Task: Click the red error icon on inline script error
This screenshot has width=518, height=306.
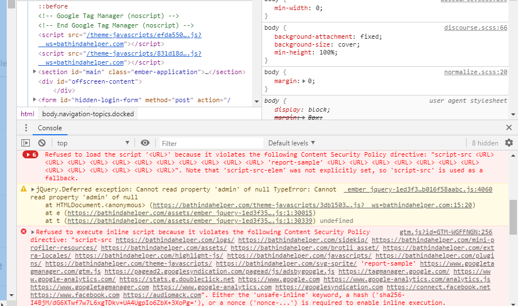Action: [24, 231]
